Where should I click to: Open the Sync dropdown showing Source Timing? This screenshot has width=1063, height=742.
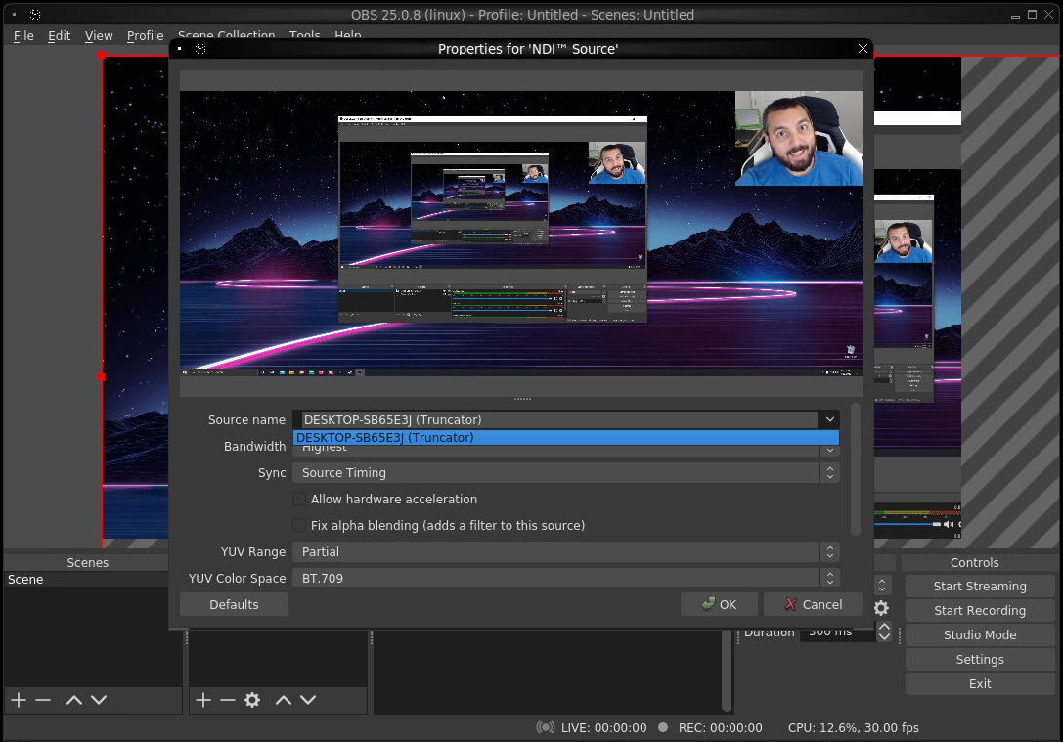(x=565, y=473)
